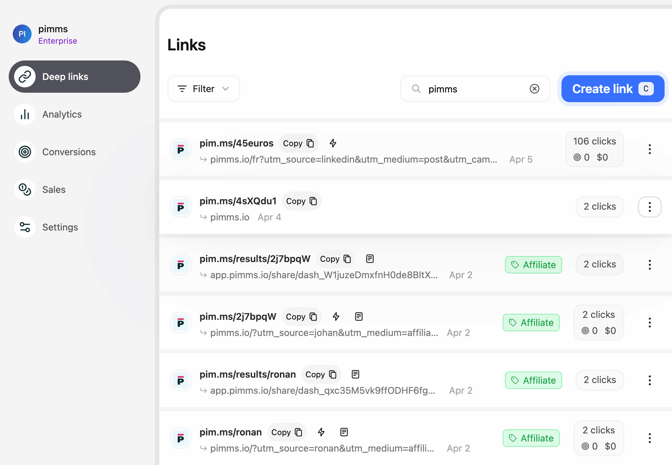
Task: Open the Conversions section
Action: [69, 152]
